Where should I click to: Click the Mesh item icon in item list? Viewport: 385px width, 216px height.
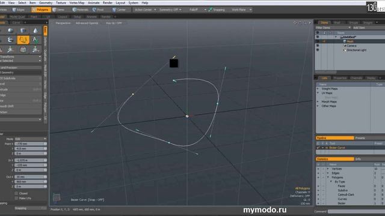345,41
